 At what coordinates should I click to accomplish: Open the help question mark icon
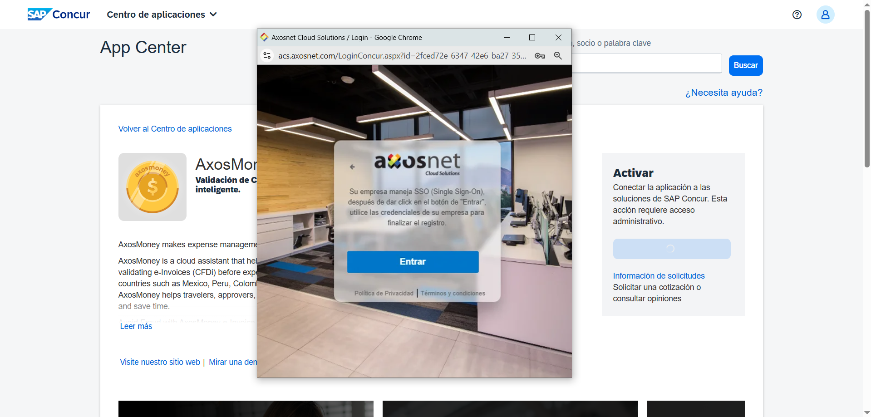click(x=797, y=15)
